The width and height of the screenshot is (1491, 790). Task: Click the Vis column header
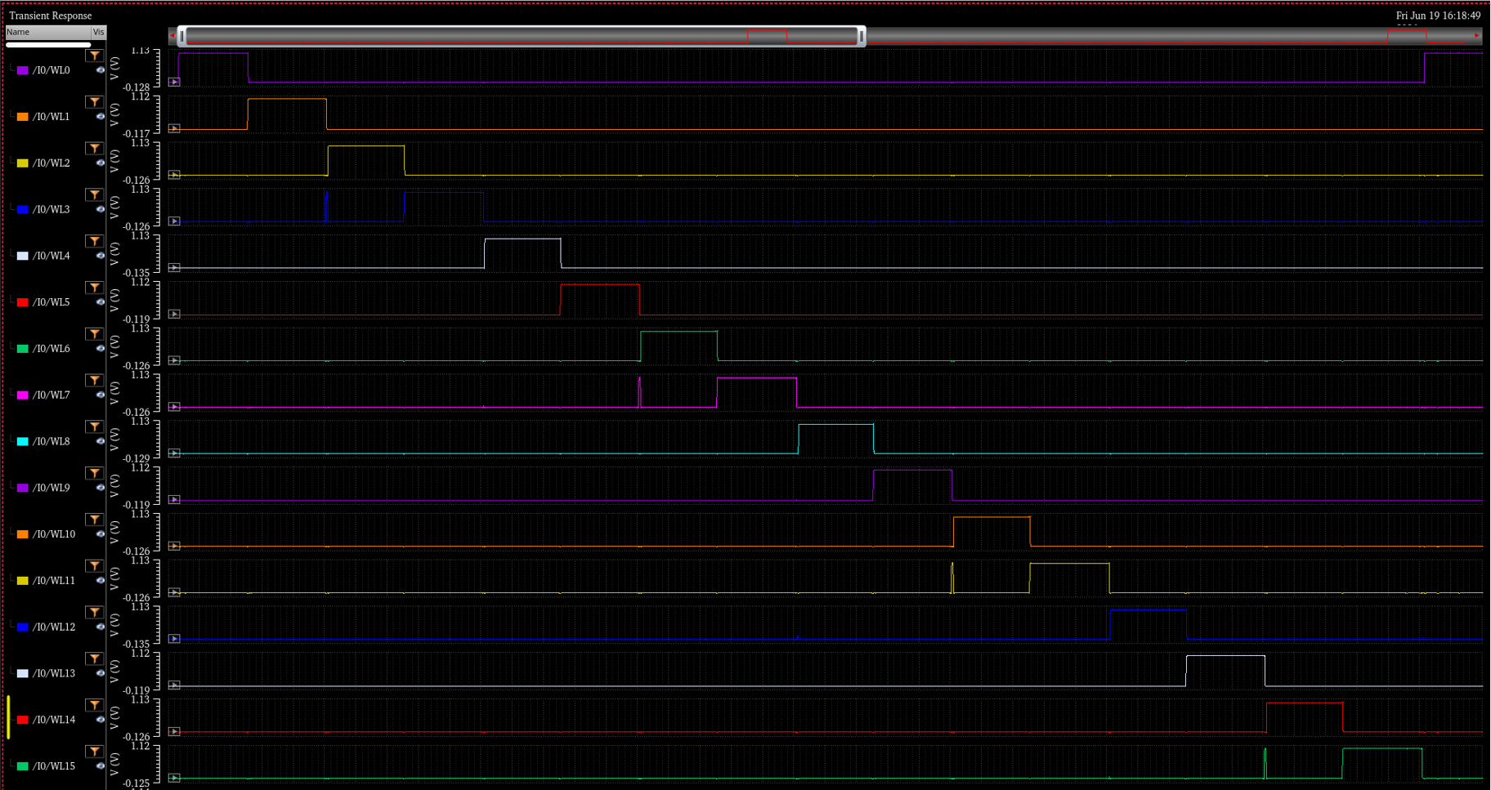pyautogui.click(x=98, y=32)
